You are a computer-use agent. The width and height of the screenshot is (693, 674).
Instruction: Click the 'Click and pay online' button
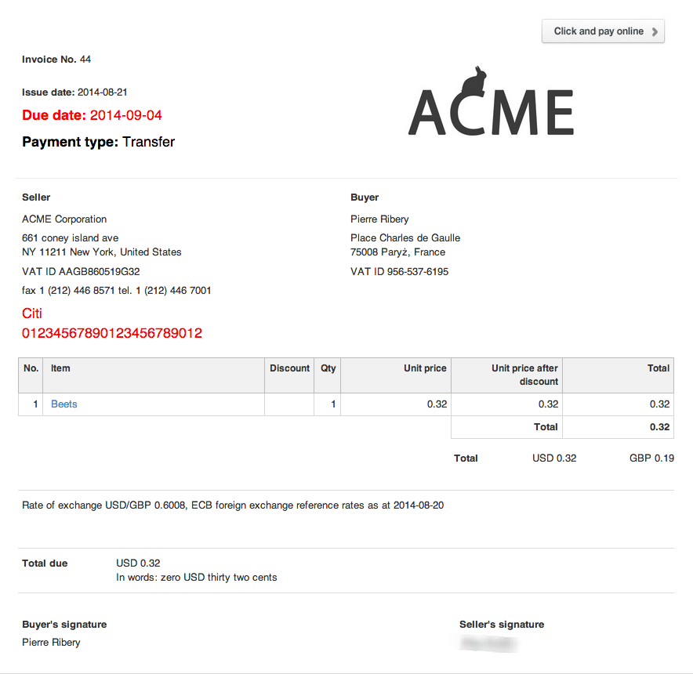tap(602, 31)
